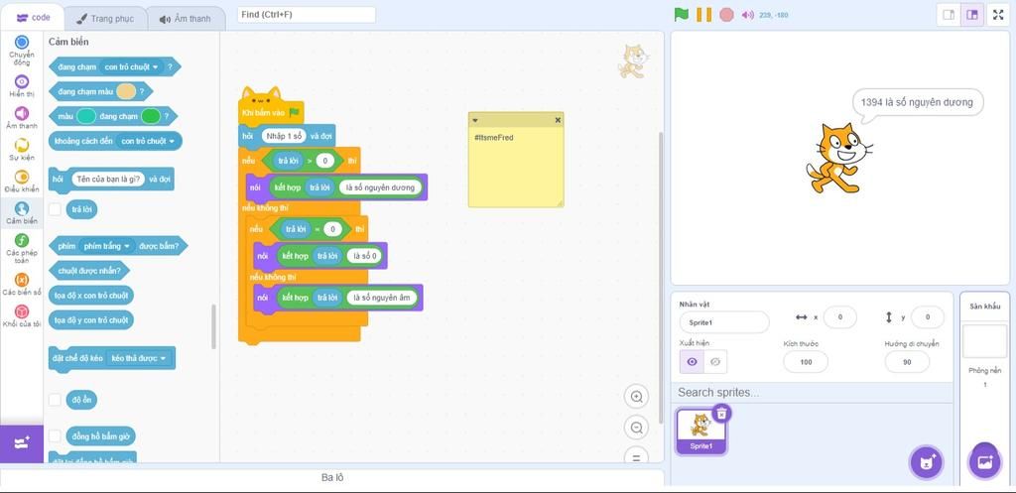The width and height of the screenshot is (1016, 493).
Task: Click the green flag to run project
Action: tap(681, 14)
